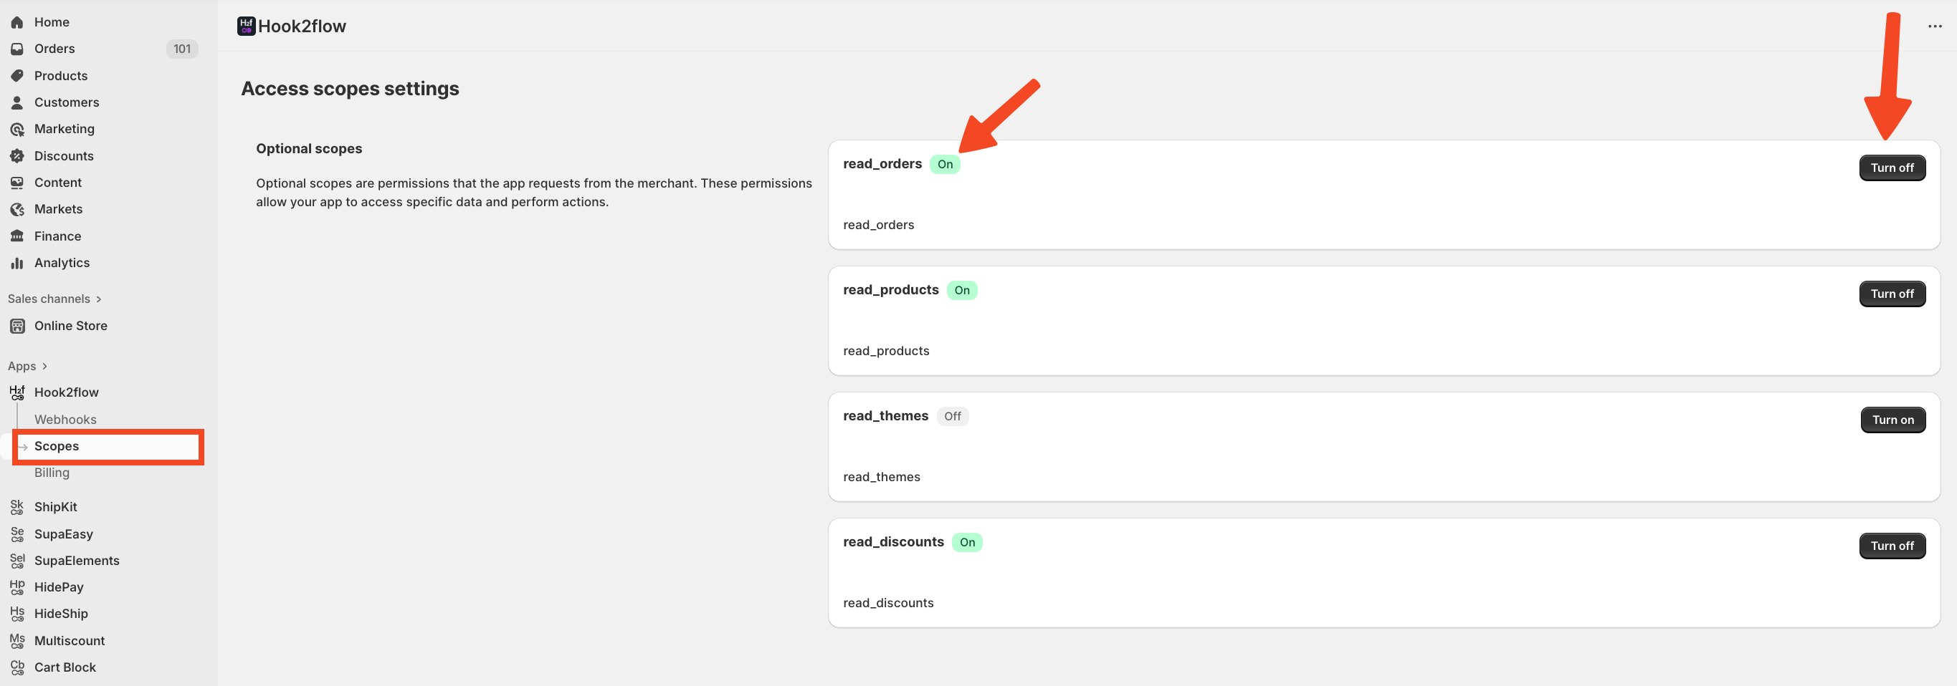
Task: Go to the Billing submenu item
Action: 52,473
